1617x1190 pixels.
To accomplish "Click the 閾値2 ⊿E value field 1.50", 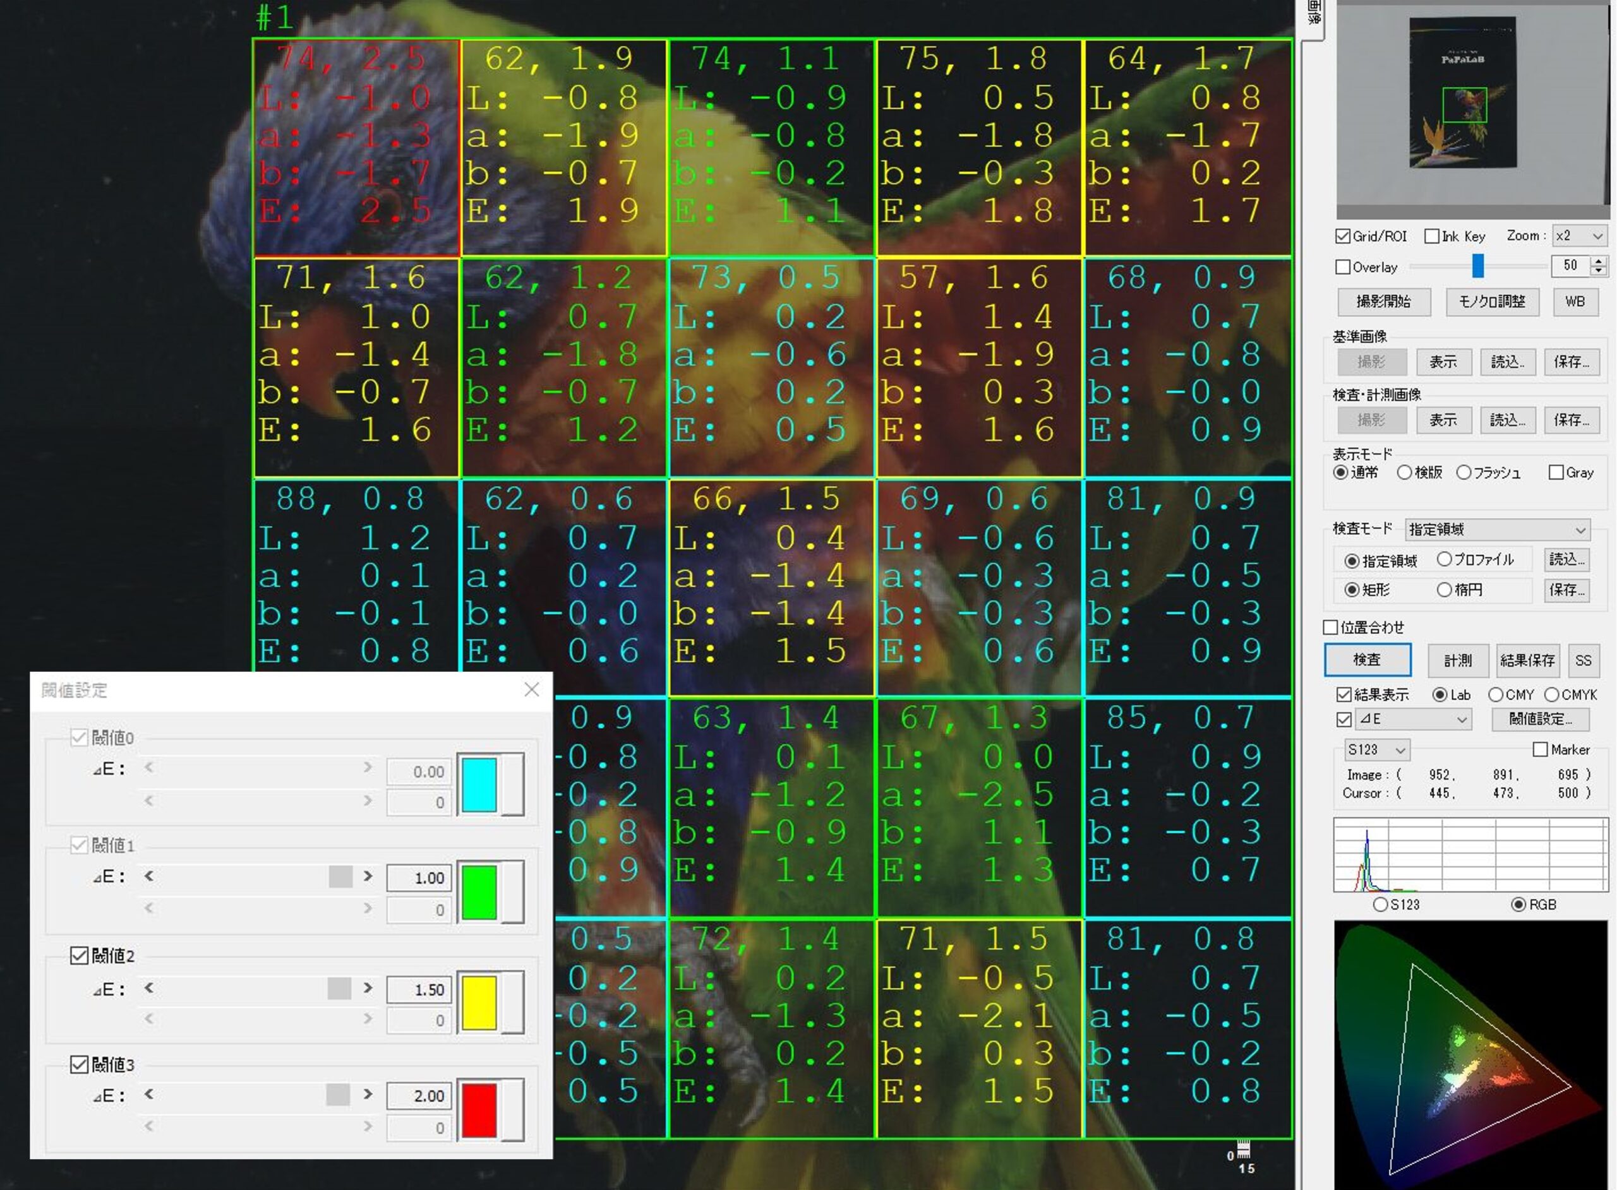I will [x=420, y=990].
